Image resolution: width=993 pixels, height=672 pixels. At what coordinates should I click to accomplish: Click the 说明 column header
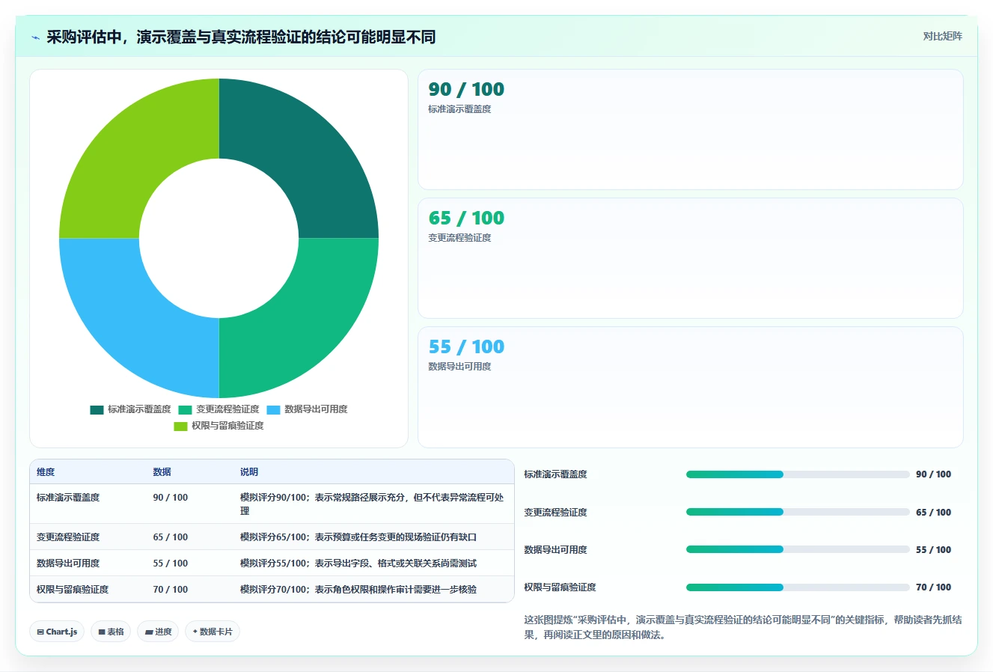(249, 472)
